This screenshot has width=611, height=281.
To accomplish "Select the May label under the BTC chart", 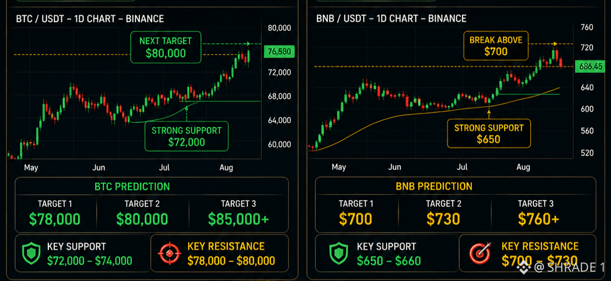I will pyautogui.click(x=31, y=168).
